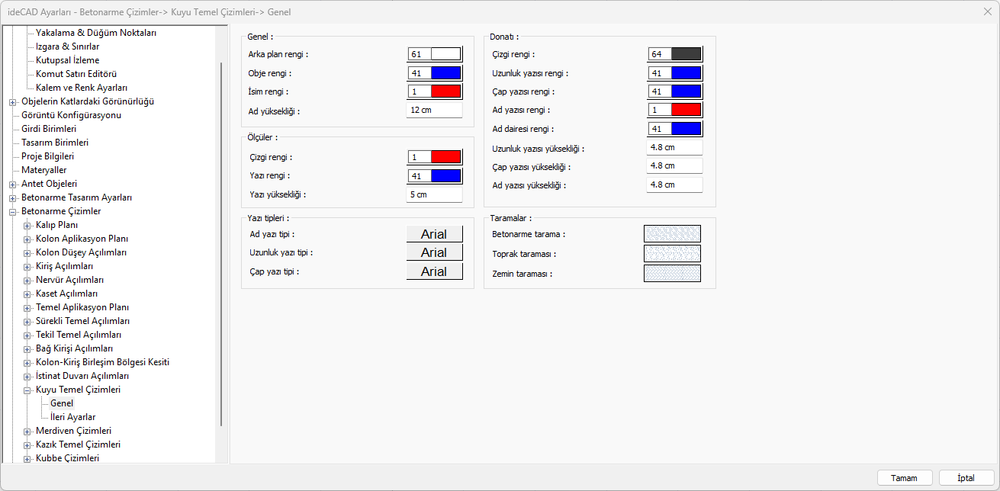Open Ad yazı tipi font button

[435, 234]
